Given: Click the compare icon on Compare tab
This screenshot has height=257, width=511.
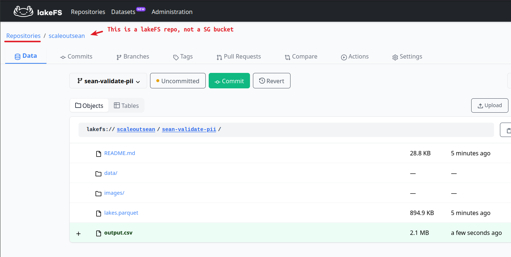Looking at the screenshot, I should pos(288,57).
